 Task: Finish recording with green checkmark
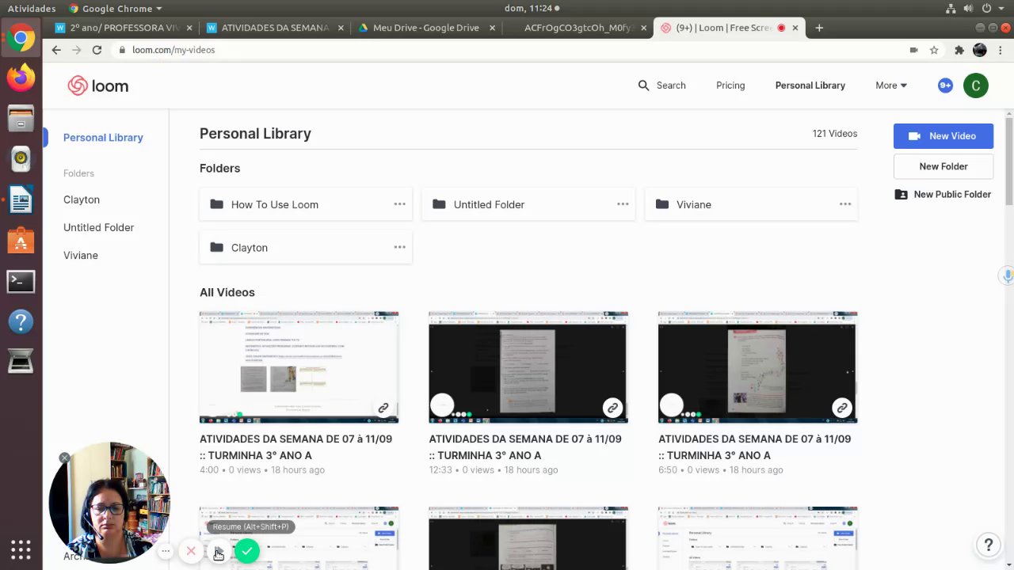(x=247, y=551)
